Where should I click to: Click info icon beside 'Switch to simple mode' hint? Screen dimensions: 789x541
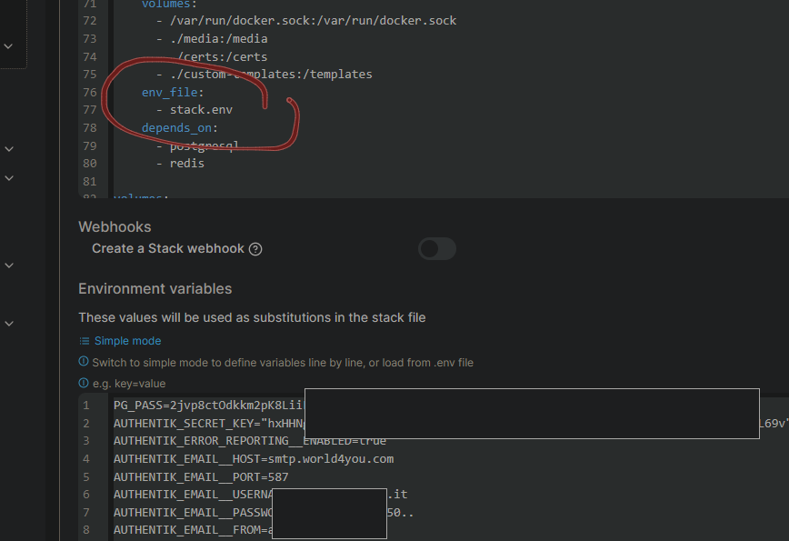tap(84, 362)
